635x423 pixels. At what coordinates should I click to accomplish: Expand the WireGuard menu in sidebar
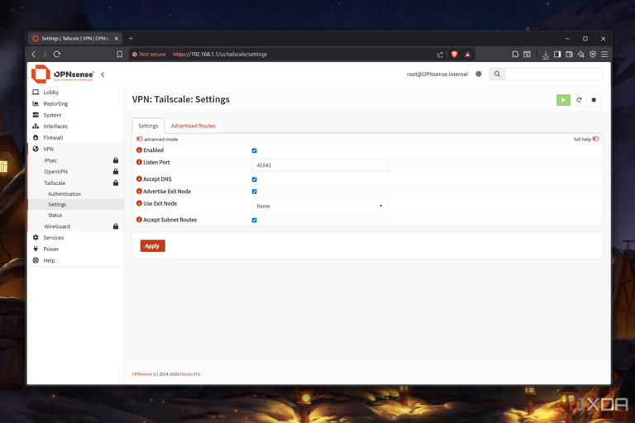point(57,226)
